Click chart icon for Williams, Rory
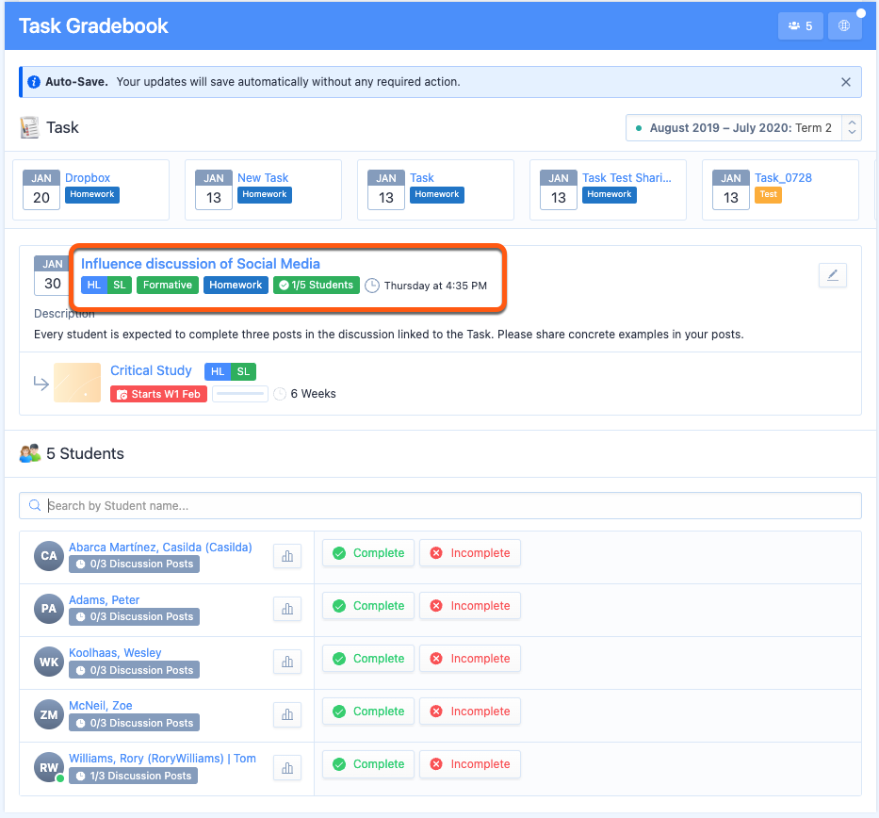The image size is (879, 818). [x=287, y=768]
